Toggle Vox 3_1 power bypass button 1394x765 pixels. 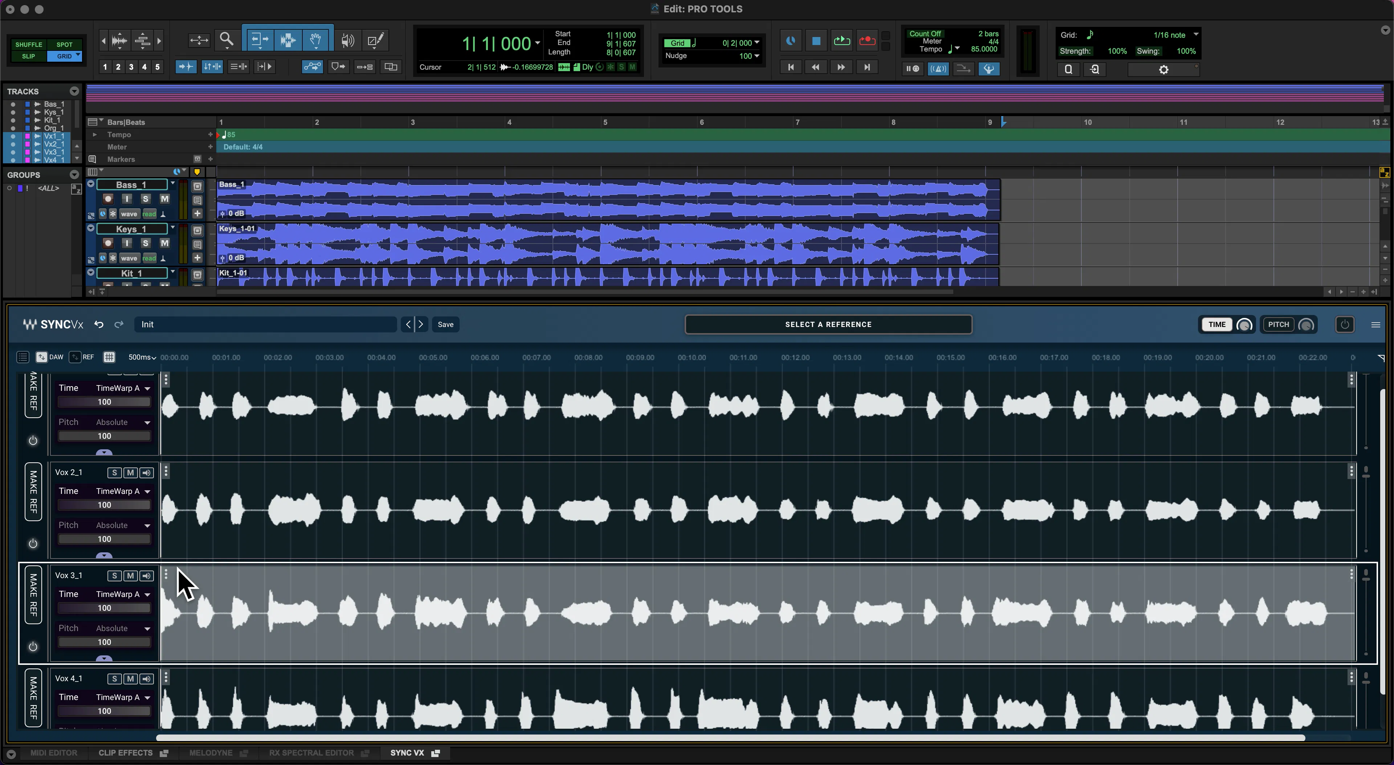33,647
